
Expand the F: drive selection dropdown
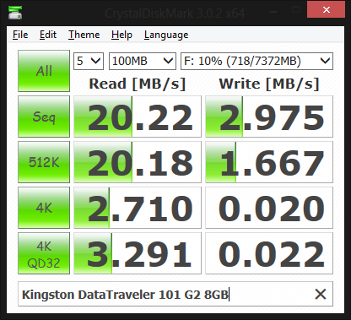(x=256, y=61)
